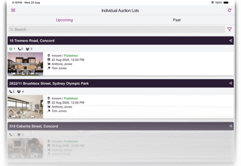The image size is (241, 166).
Task: Click online bidders icon for Tremere Road
Action: coord(11,49)
